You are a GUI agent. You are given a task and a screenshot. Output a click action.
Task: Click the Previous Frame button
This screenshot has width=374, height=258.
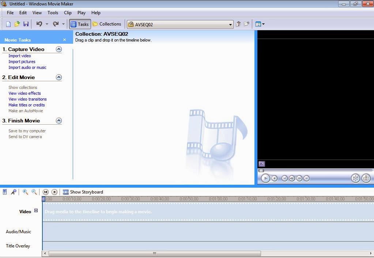click(x=292, y=178)
